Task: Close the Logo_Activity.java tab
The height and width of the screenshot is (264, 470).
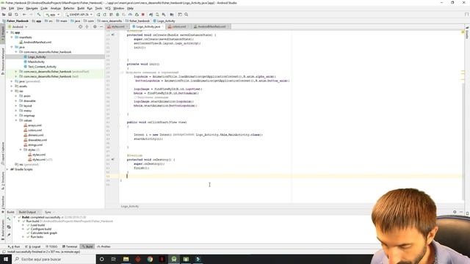Action: [x=163, y=26]
